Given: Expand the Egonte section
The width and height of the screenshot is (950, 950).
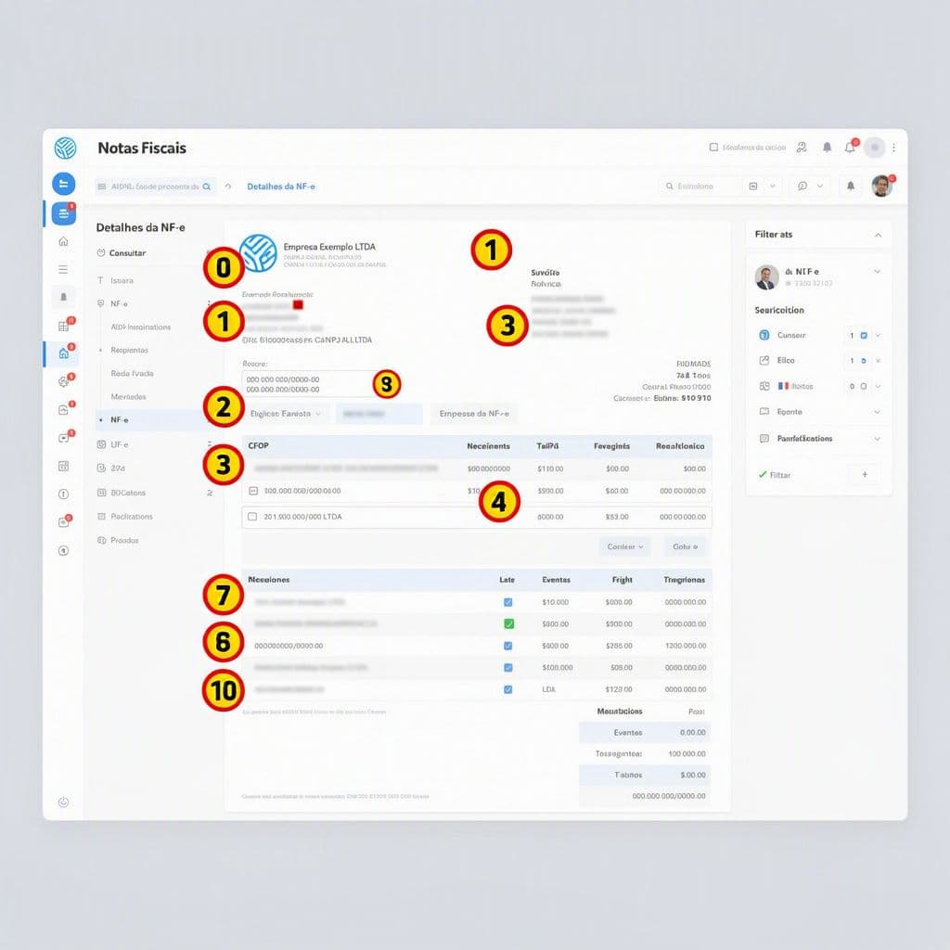Looking at the screenshot, I should pos(878,412).
